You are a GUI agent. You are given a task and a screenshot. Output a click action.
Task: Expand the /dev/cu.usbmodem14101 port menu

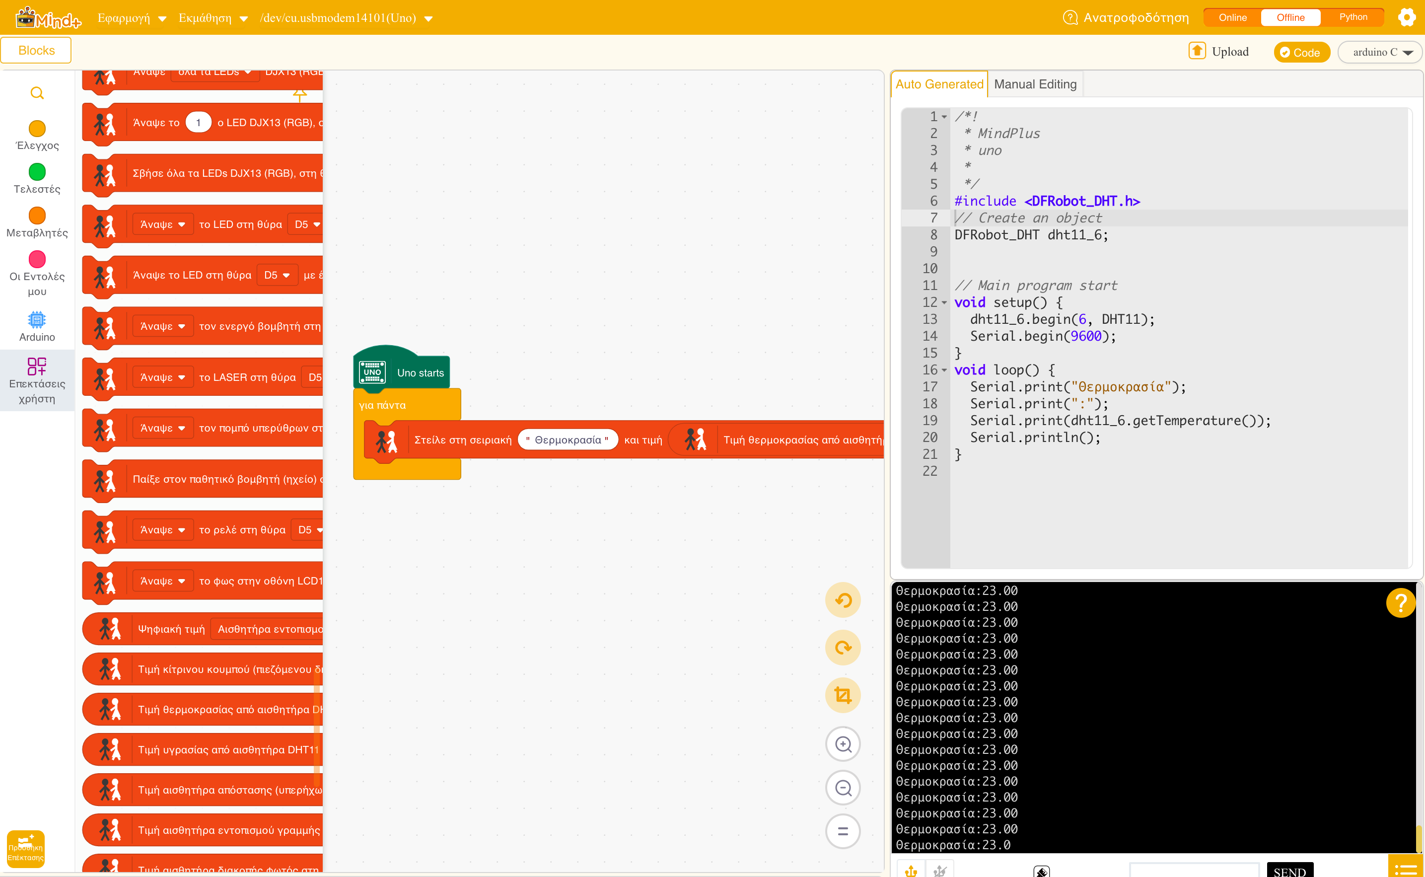(x=346, y=18)
